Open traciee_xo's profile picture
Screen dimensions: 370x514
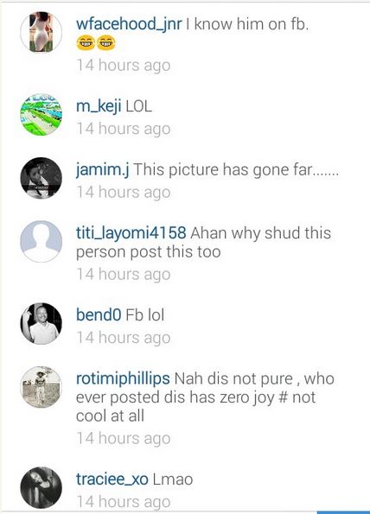(41, 488)
